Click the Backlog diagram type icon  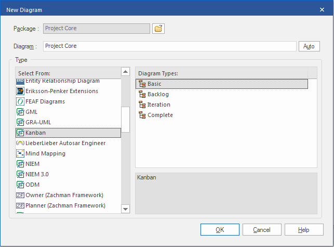pos(142,94)
